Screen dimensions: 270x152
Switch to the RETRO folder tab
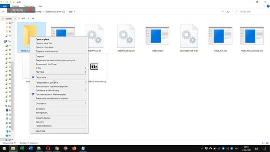pyautogui.click(x=8, y=19)
